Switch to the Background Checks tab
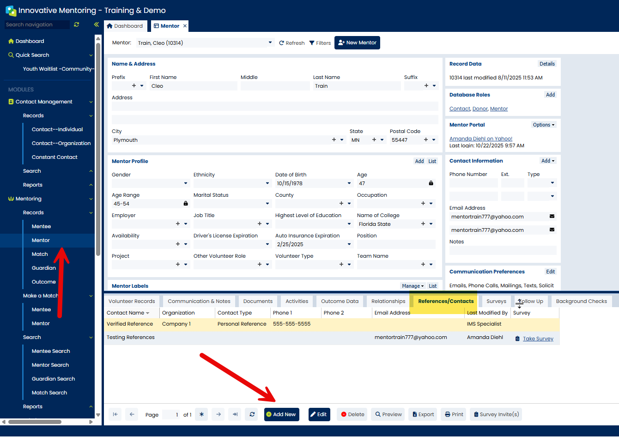 tap(581, 301)
